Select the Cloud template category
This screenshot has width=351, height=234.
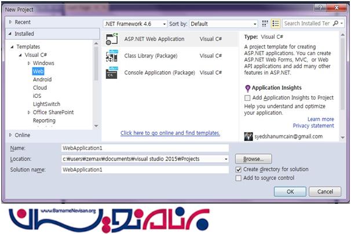tap(40, 88)
